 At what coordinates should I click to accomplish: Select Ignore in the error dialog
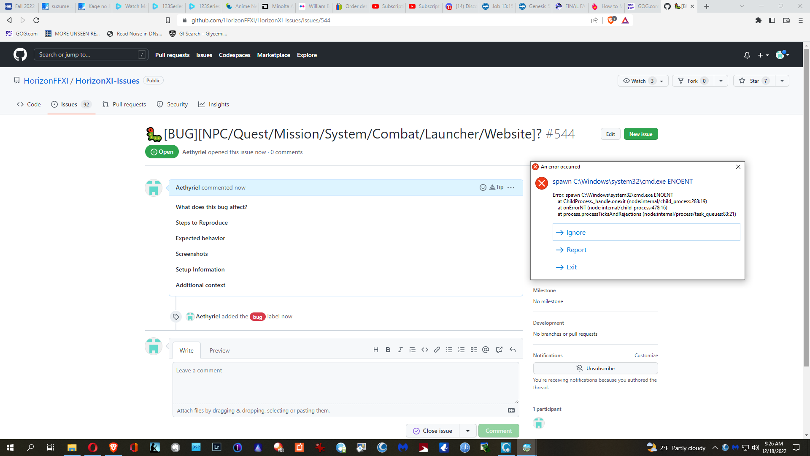(576, 232)
